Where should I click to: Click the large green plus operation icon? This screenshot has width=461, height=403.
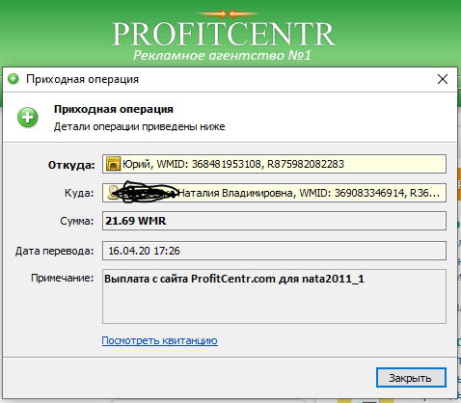(x=28, y=118)
